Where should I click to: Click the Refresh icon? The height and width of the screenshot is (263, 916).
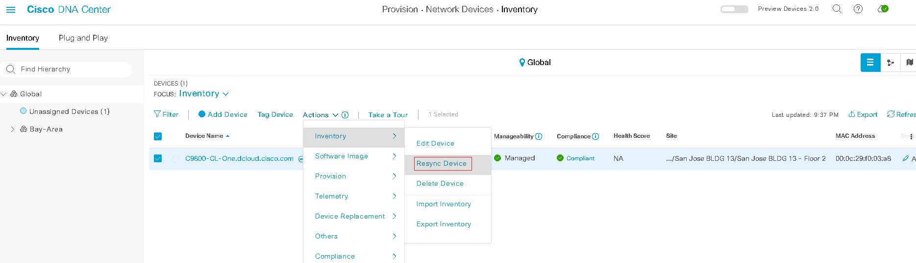point(891,114)
